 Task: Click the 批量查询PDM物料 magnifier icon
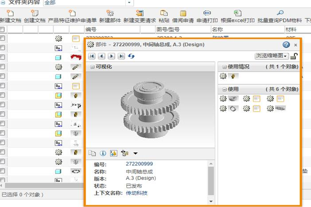(x=280, y=13)
